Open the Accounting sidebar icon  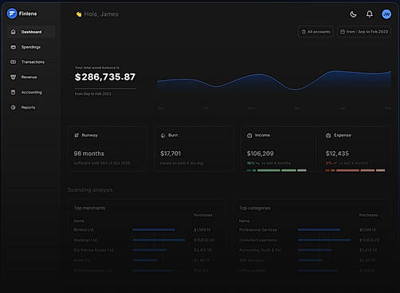[x=13, y=92]
